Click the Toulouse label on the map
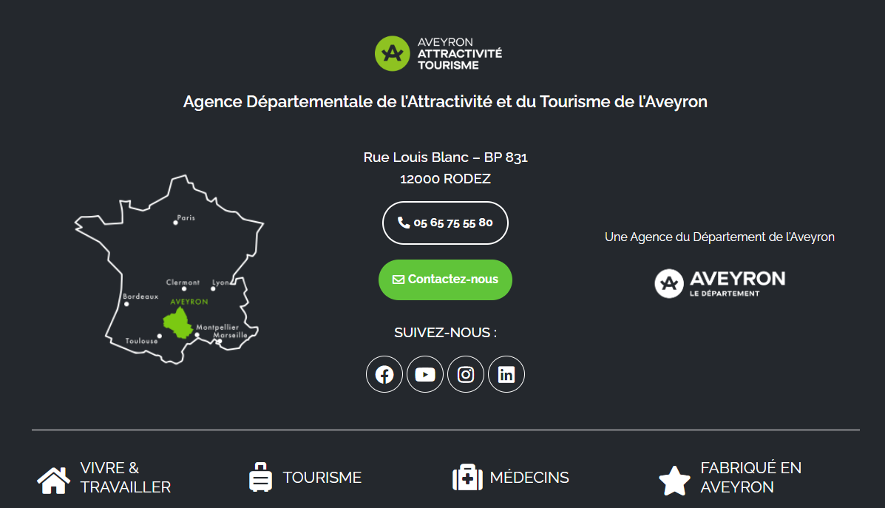Image resolution: width=885 pixels, height=508 pixels. tap(141, 341)
